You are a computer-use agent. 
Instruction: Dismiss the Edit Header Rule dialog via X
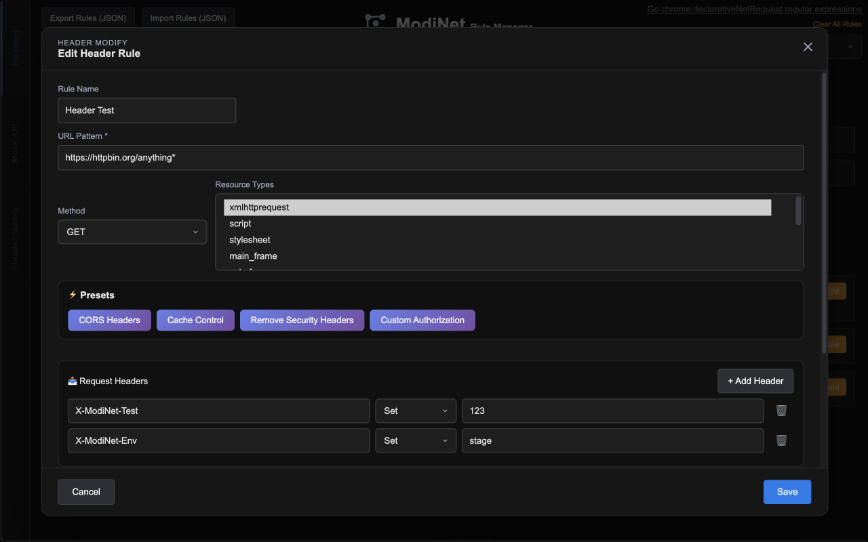tap(808, 47)
